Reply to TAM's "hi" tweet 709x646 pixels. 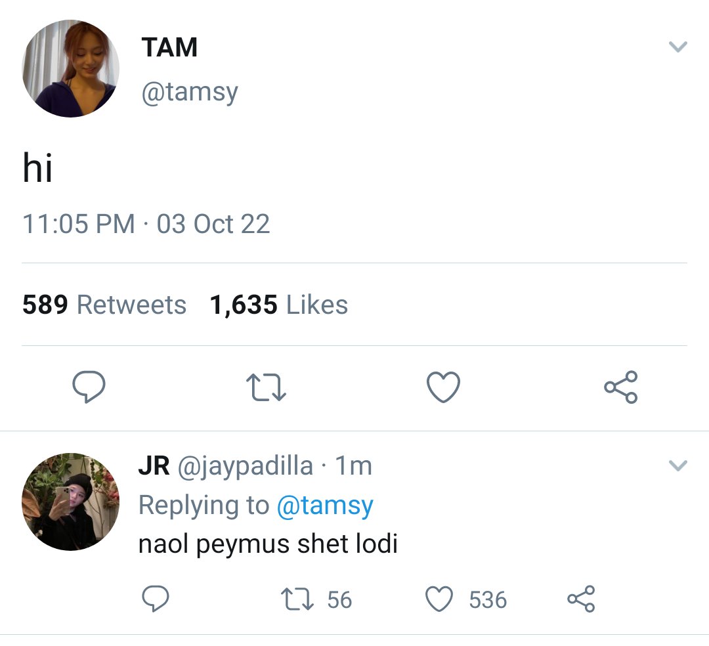pyautogui.click(x=89, y=387)
